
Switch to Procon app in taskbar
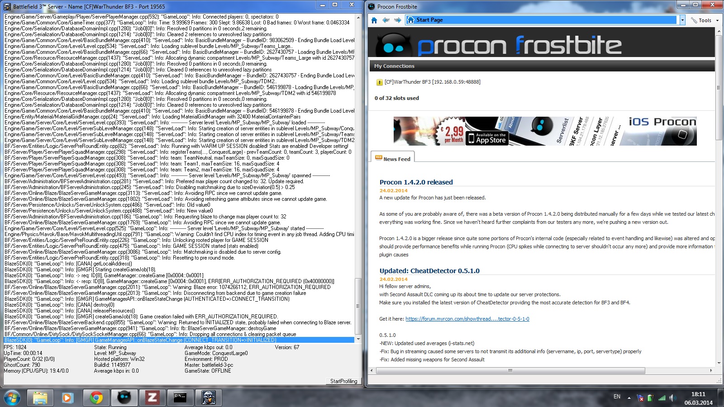[x=124, y=398]
